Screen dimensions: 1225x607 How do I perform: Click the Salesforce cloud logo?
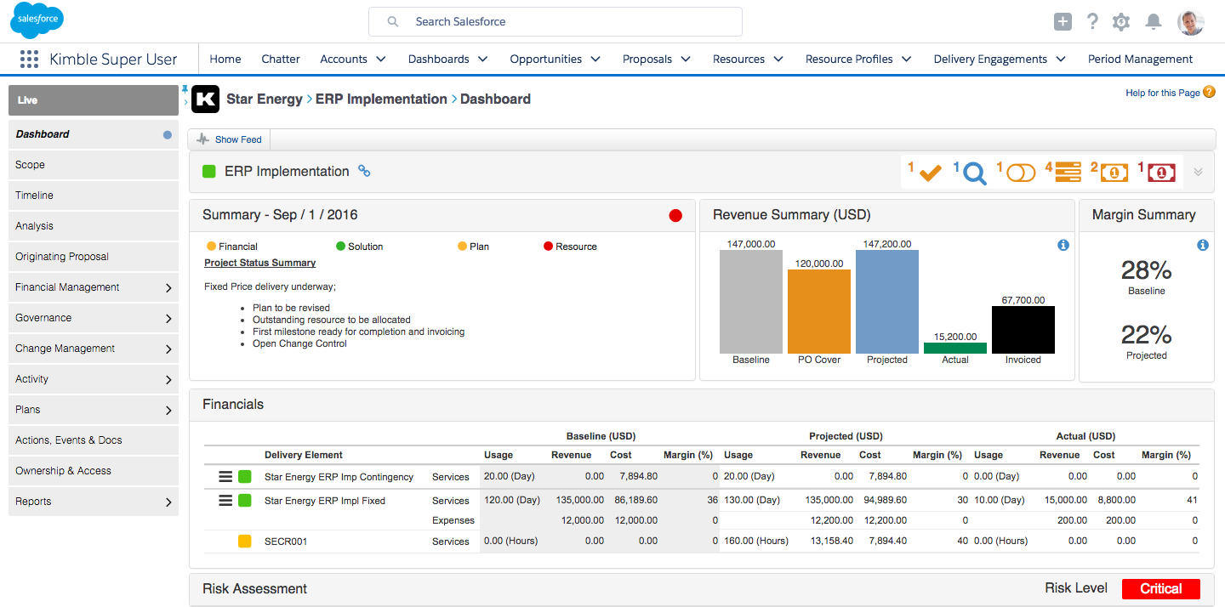tap(37, 21)
